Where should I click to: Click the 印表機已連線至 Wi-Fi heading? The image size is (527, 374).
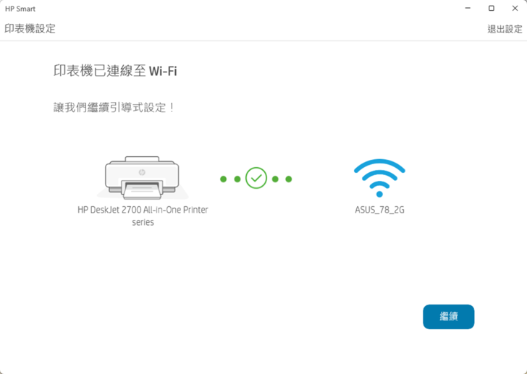(x=115, y=71)
